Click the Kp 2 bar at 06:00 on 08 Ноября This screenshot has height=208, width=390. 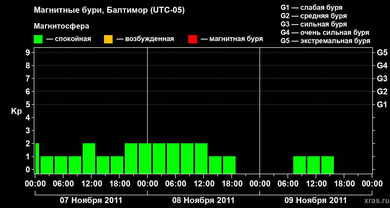pyautogui.click(x=173, y=158)
